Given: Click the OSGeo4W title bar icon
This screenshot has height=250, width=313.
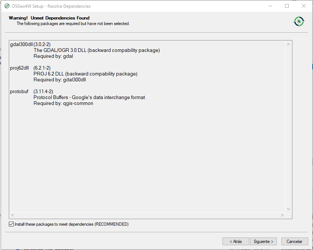Looking at the screenshot, I should [7, 6].
